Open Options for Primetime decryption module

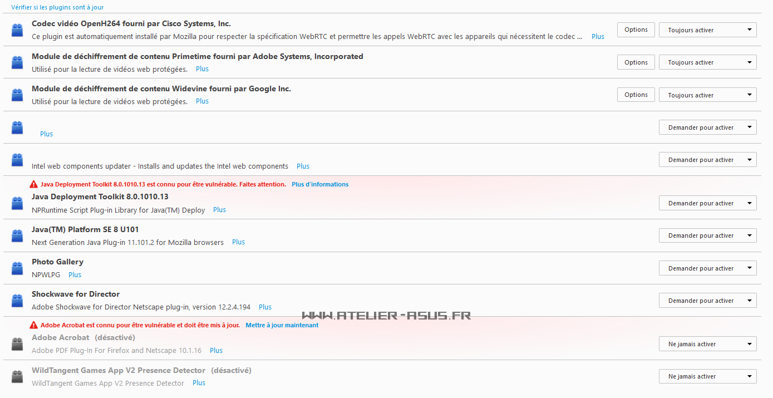tap(636, 62)
